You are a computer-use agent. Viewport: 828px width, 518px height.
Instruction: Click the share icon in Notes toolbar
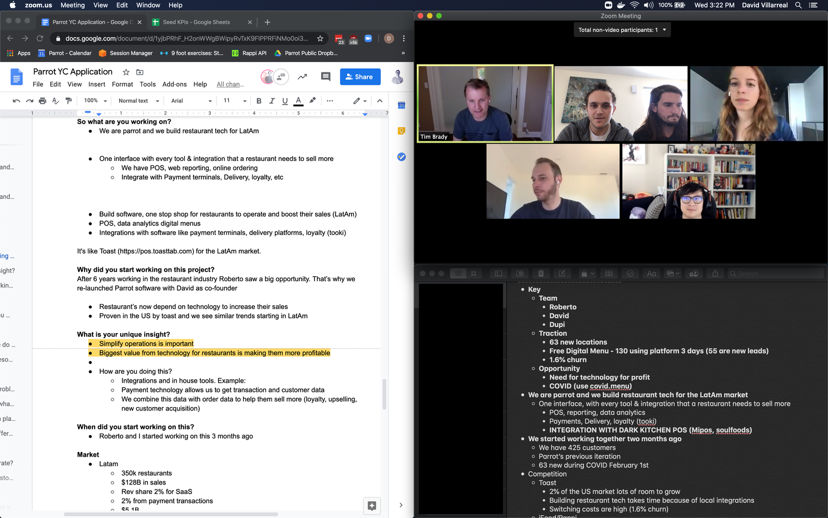tap(715, 273)
